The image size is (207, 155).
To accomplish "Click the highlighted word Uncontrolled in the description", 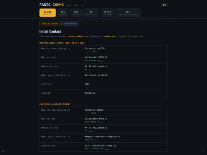I will point(76,36).
